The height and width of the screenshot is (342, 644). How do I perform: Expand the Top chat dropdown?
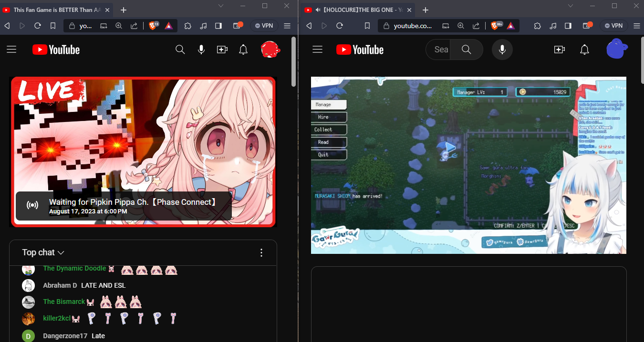[43, 252]
